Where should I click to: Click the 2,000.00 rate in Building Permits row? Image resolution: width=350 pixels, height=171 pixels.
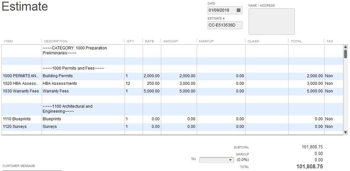click(x=152, y=76)
